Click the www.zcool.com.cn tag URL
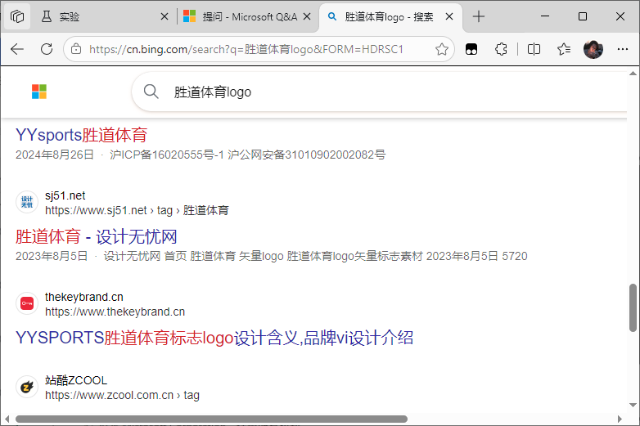 click(x=122, y=395)
